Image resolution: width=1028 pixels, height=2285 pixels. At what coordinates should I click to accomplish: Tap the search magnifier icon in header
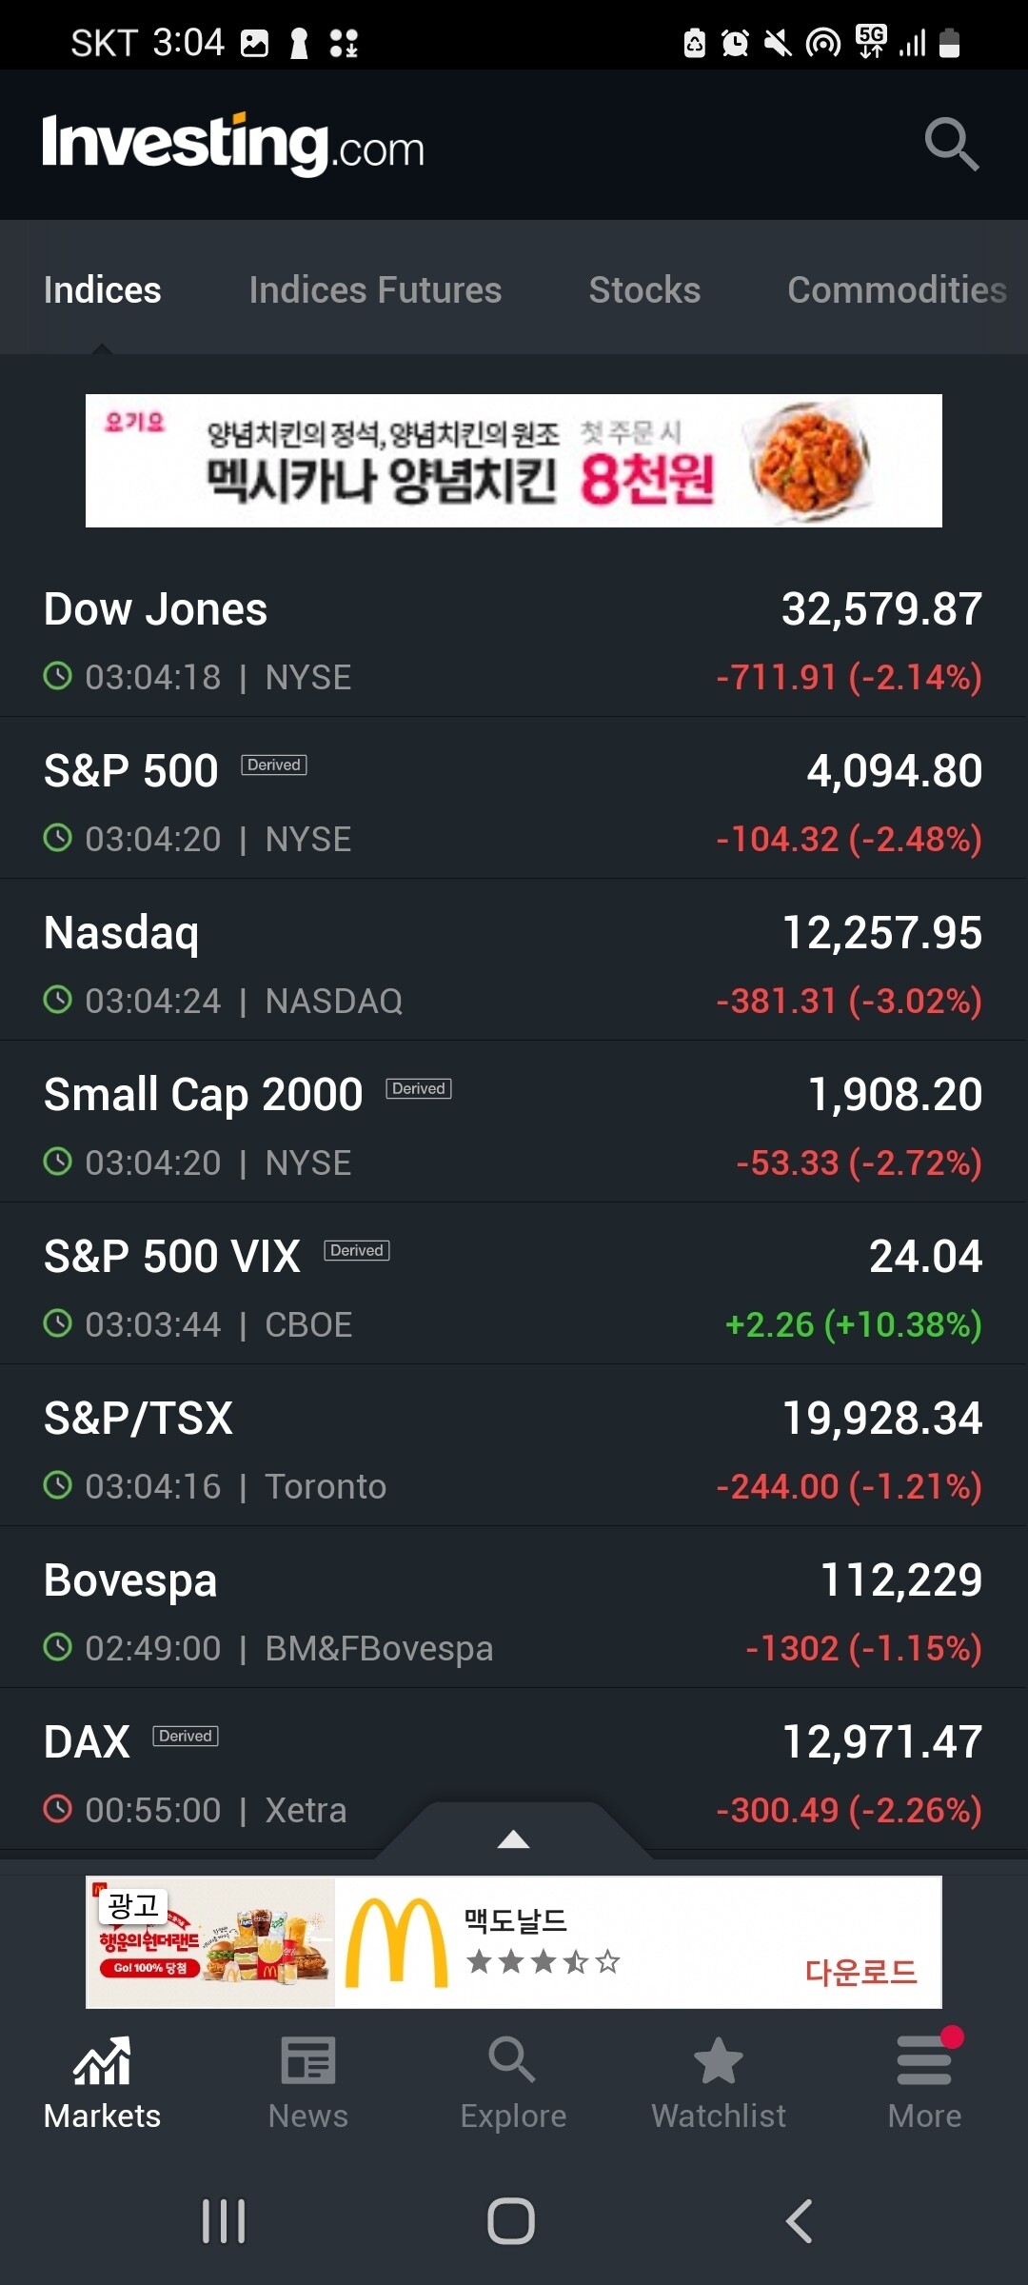[951, 145]
